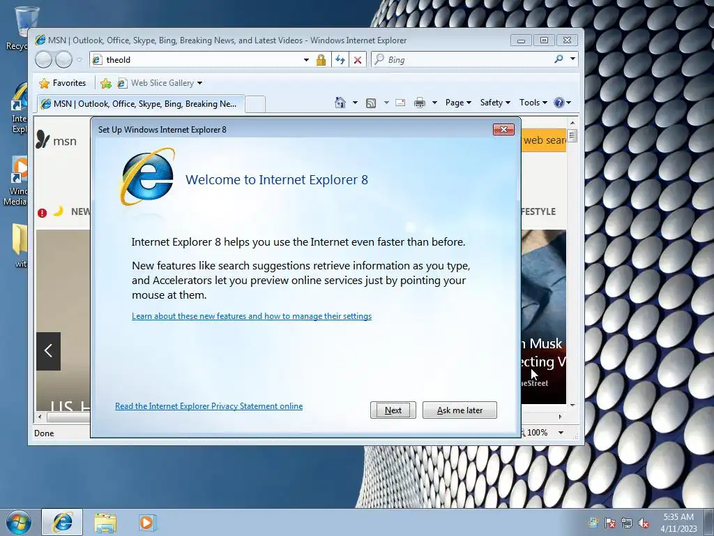Click the search magnifier button
The image size is (714, 536).
click(x=559, y=59)
